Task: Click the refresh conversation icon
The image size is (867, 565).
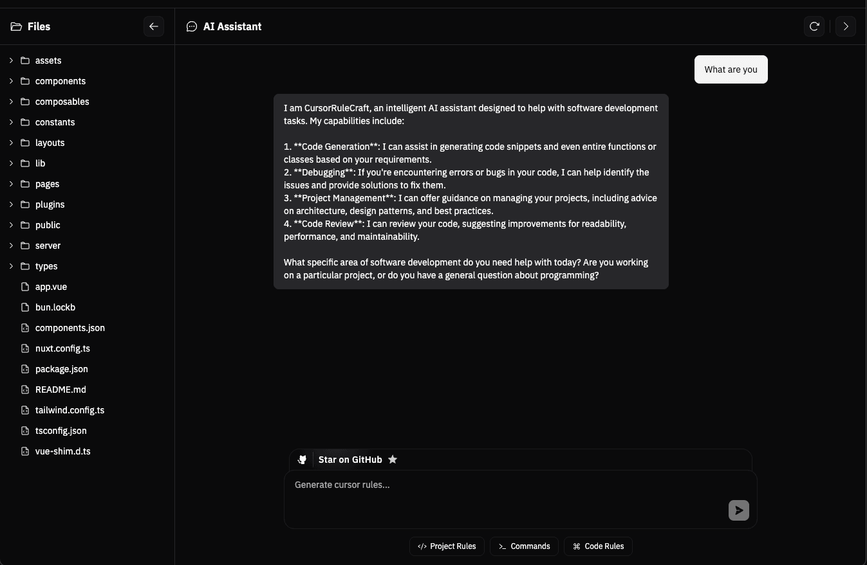Action: click(814, 26)
